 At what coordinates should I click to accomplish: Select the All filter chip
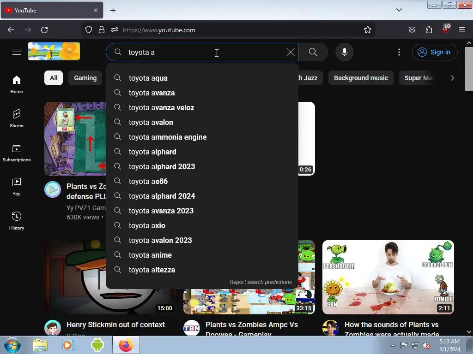click(x=54, y=78)
